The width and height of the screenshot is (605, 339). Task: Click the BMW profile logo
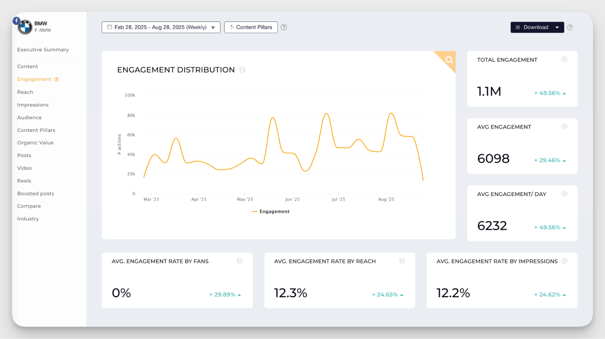click(25, 28)
